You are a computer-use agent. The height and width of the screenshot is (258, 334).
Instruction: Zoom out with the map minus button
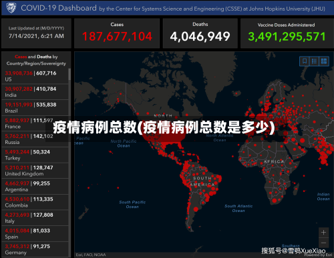[323, 243]
